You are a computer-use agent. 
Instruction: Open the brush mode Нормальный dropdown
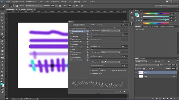pyautogui.click(x=34, y=6)
